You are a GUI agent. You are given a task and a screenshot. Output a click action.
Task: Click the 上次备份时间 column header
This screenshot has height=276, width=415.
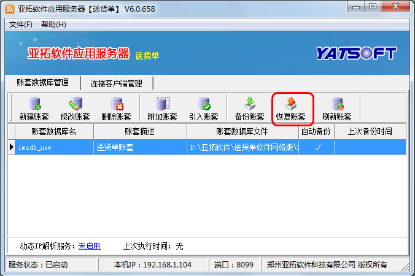pos(370,131)
